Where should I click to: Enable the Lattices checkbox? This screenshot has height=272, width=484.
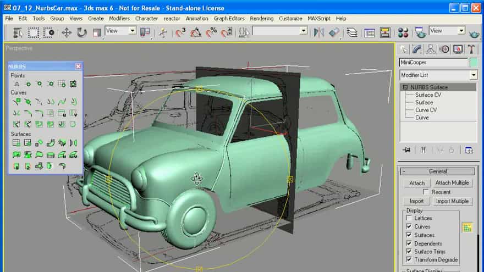[409, 218]
